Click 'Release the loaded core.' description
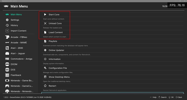187x100 pixels. click(x=53, y=28)
